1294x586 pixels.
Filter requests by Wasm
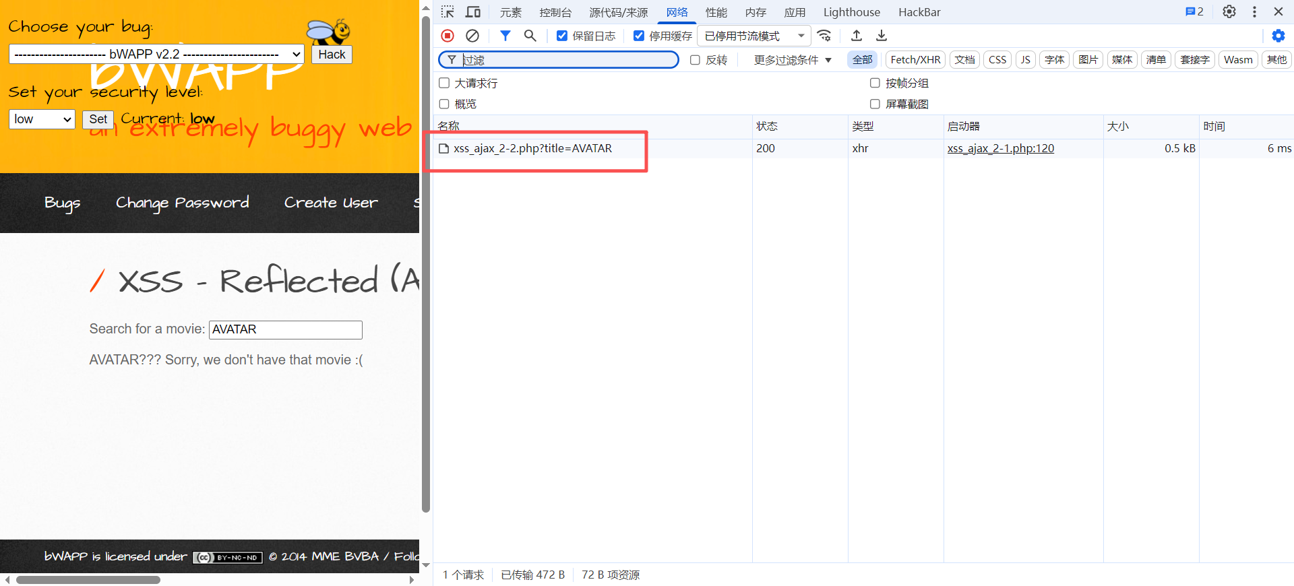(1238, 60)
